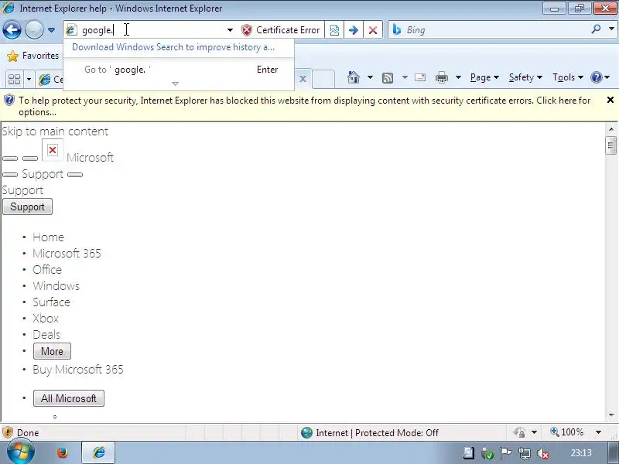
Task: Open the Home button dropdown arrow
Action: coord(370,77)
